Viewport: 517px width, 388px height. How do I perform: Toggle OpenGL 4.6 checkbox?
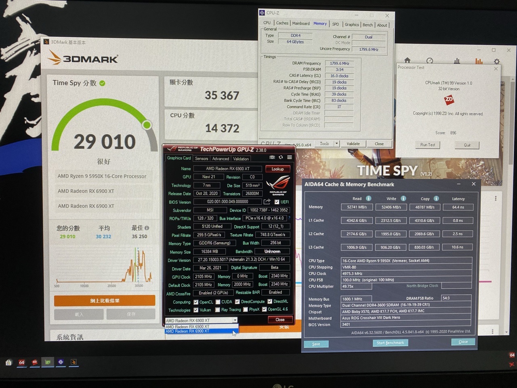(265, 309)
